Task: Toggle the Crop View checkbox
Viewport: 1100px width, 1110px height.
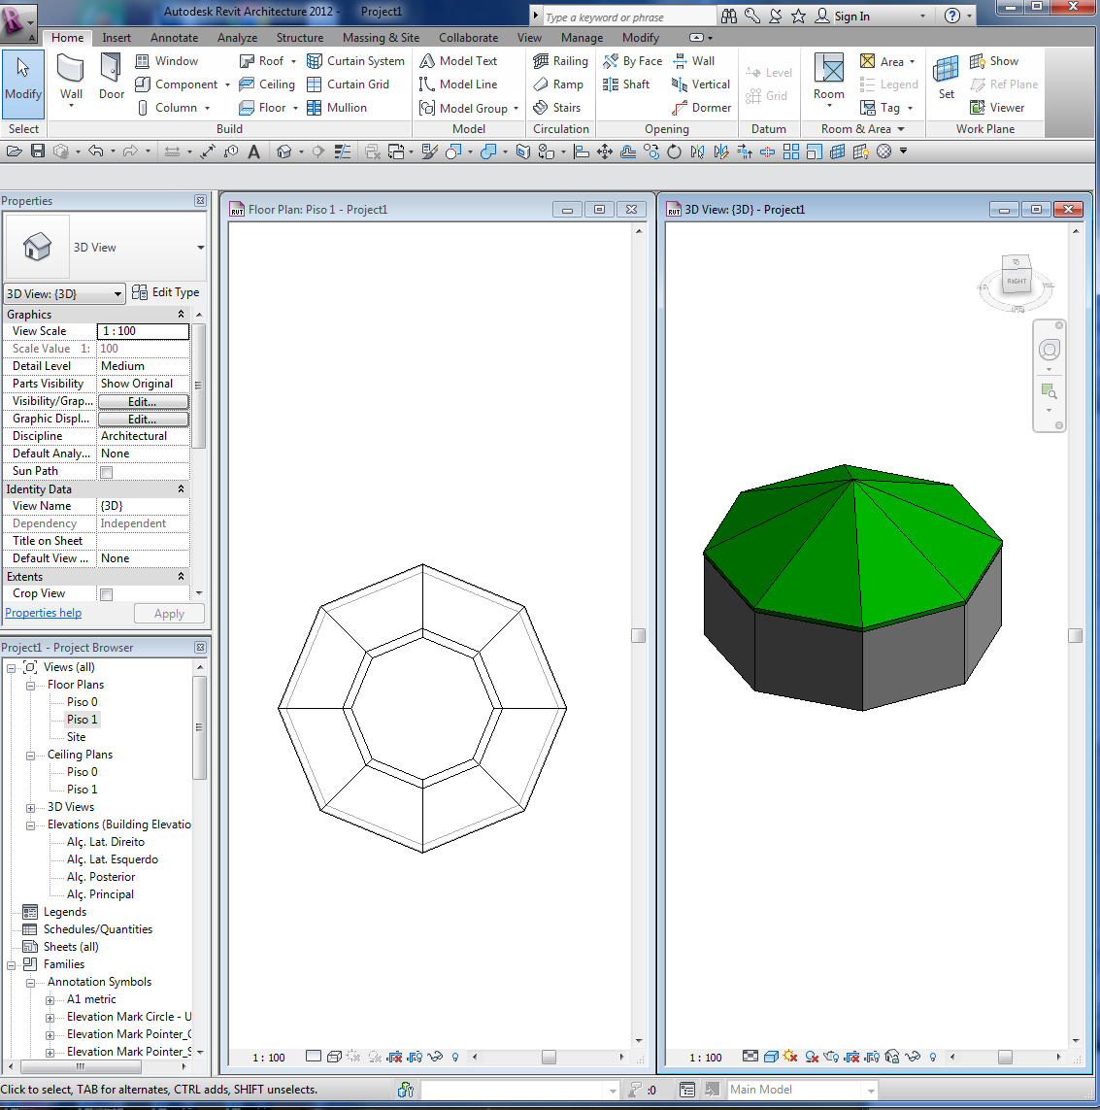Action: click(x=107, y=594)
